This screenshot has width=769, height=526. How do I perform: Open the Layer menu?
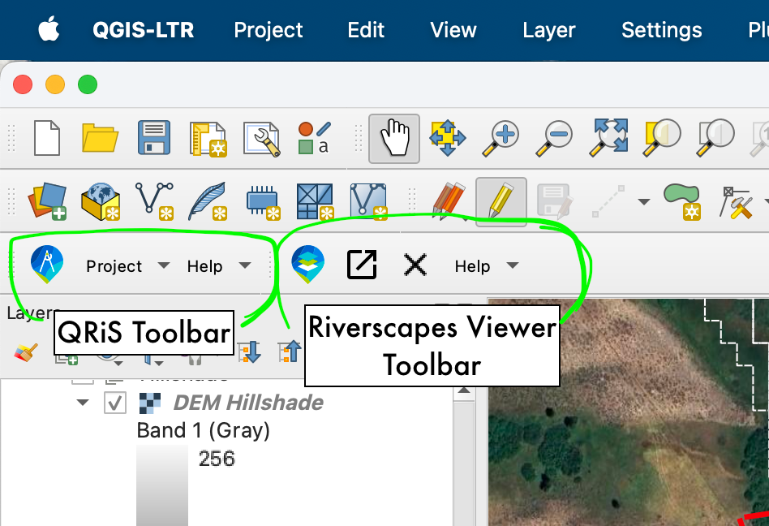tap(549, 30)
